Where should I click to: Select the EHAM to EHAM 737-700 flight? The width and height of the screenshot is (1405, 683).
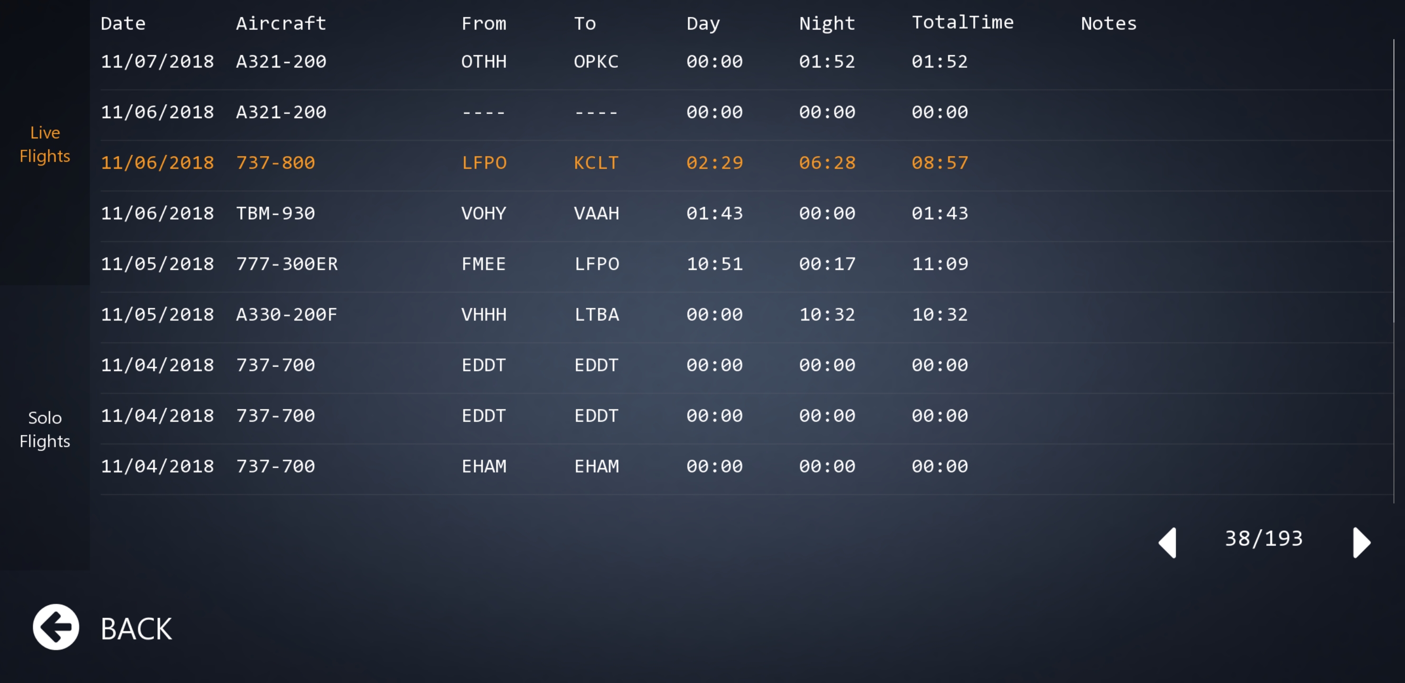click(x=534, y=466)
